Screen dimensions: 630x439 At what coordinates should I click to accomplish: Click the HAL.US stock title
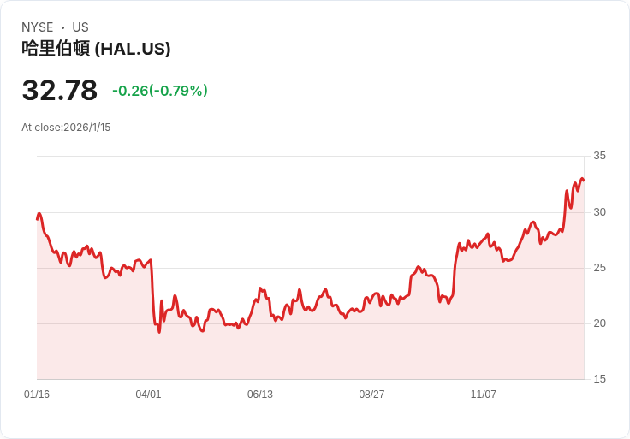coord(96,49)
